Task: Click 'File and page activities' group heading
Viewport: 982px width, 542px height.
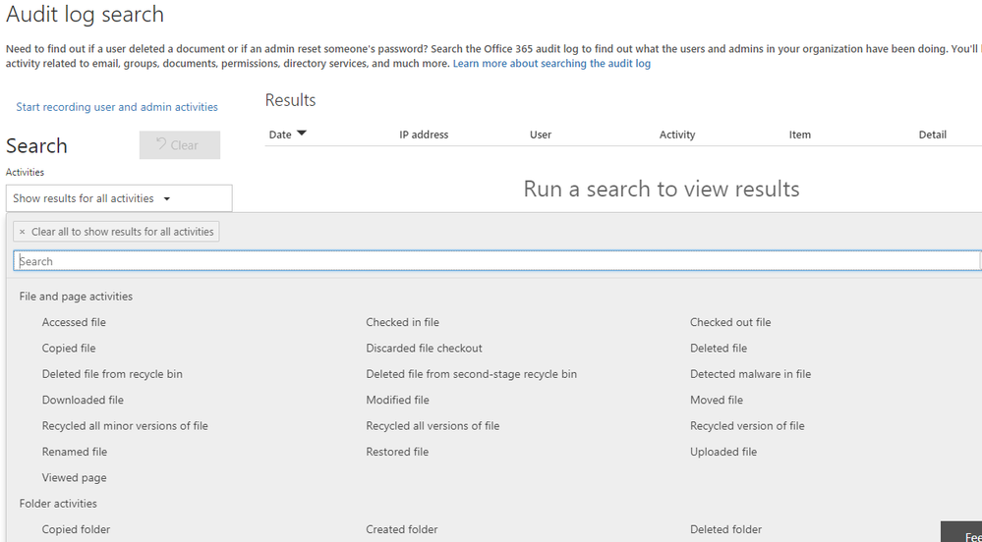Action: [76, 297]
